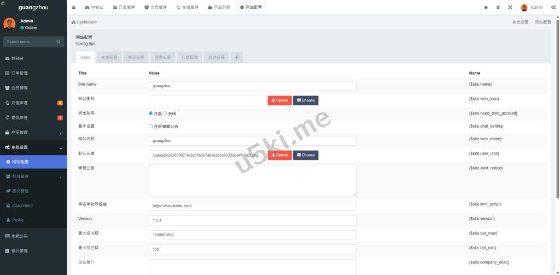The height and width of the screenshot is (275, 560).
Task: Expand the 权限管理 sidebar submenu
Action: point(60,177)
